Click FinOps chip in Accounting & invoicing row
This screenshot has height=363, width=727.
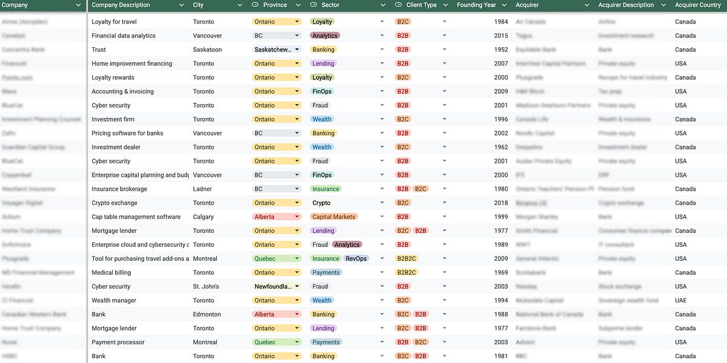pos(322,91)
